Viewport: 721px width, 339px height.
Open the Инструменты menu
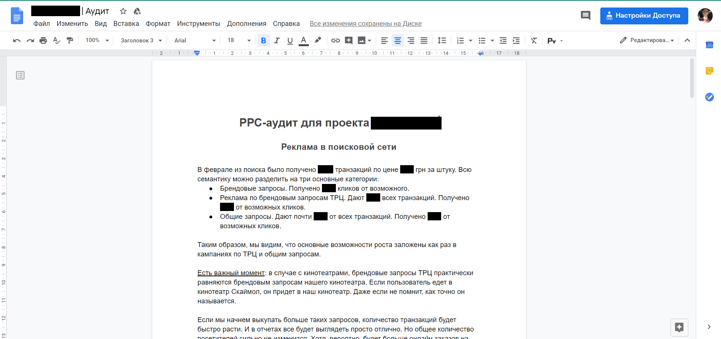coord(199,24)
